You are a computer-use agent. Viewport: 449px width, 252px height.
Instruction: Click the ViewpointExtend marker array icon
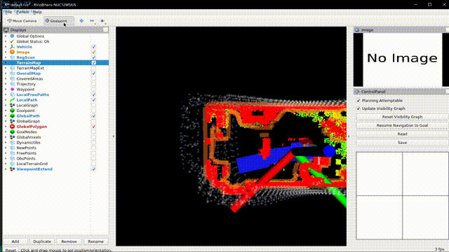pyautogui.click(x=12, y=169)
